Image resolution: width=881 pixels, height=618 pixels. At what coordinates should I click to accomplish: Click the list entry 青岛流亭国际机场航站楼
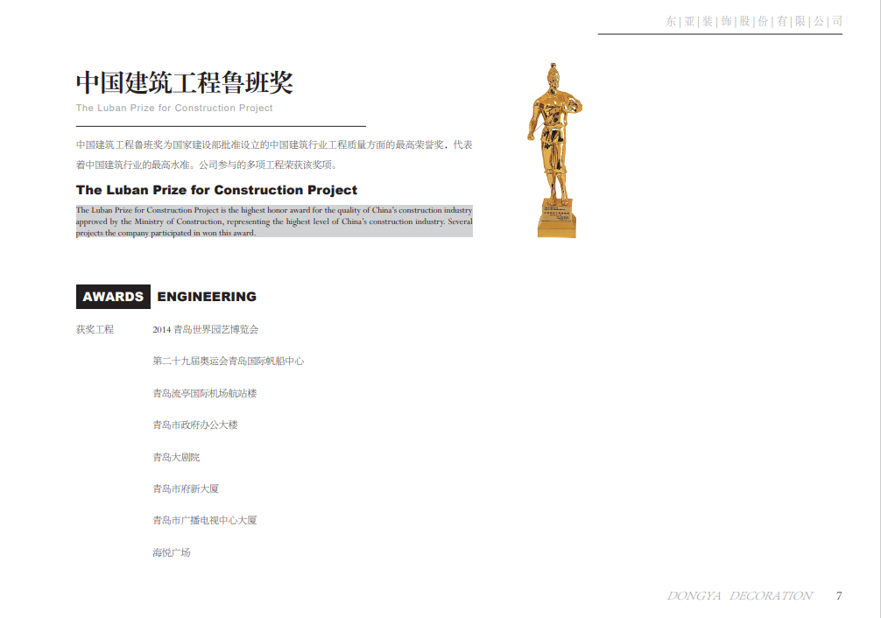click(205, 393)
